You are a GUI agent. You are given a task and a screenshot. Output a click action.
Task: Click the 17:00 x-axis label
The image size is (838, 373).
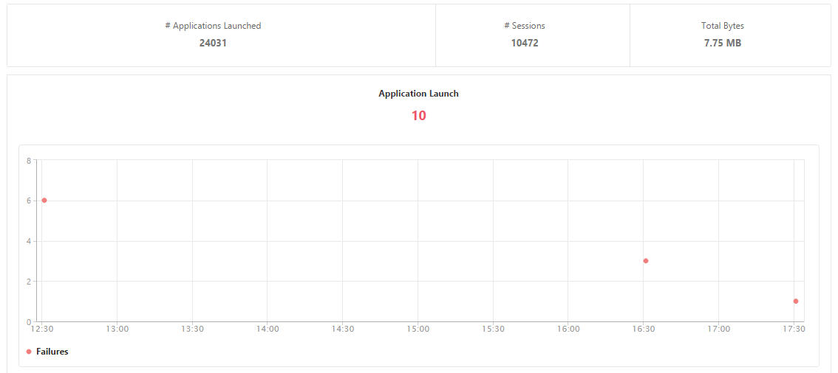click(x=718, y=330)
